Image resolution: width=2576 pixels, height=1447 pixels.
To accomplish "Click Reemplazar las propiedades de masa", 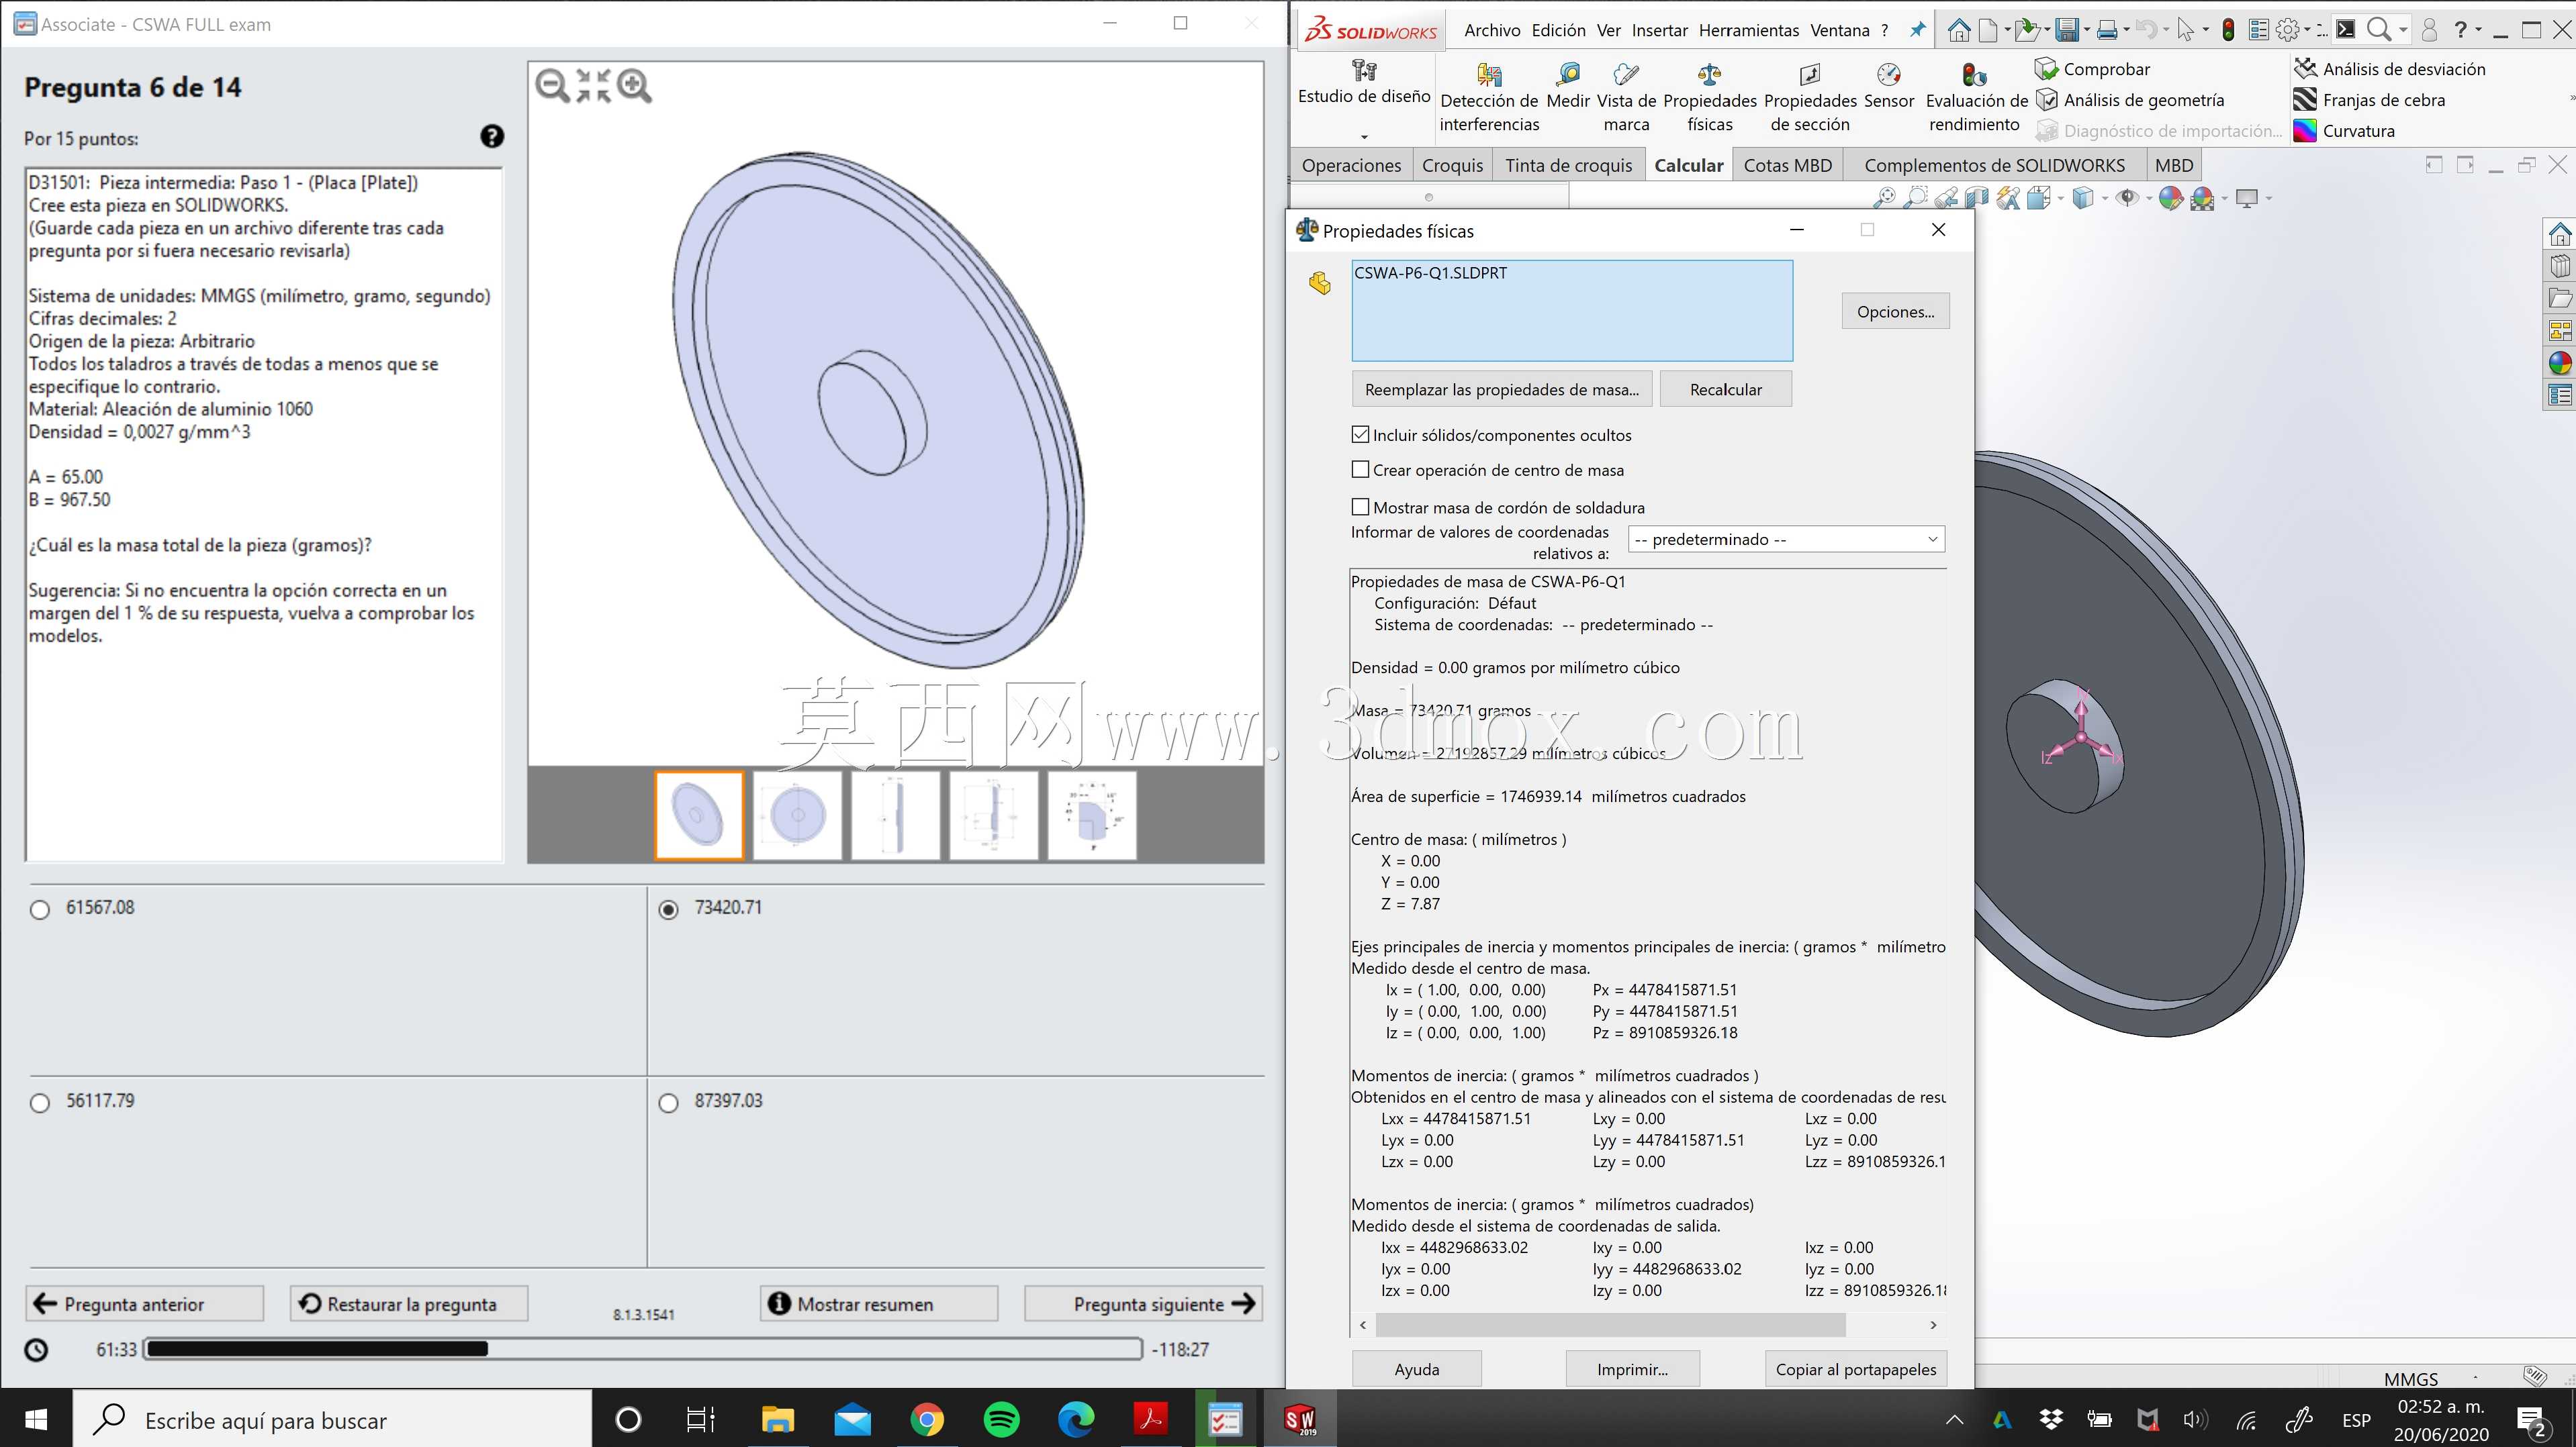I will tap(1502, 390).
